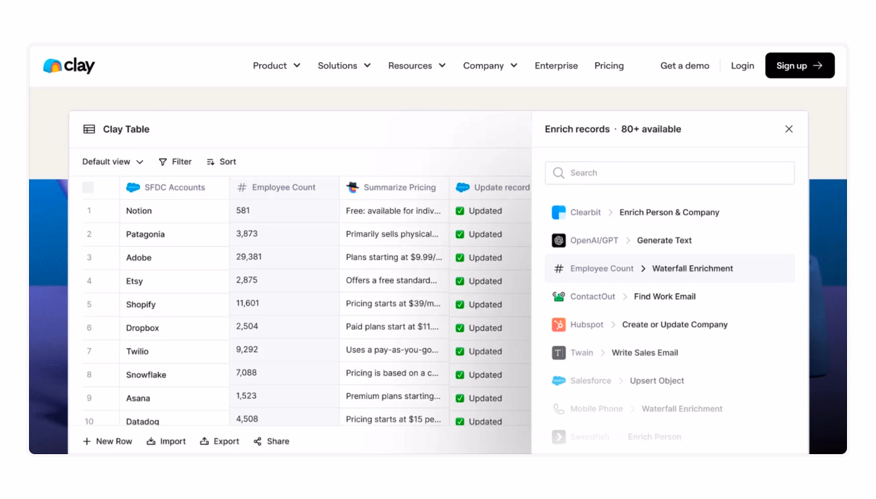
Task: Open the Company dropdown menu
Action: tap(490, 65)
